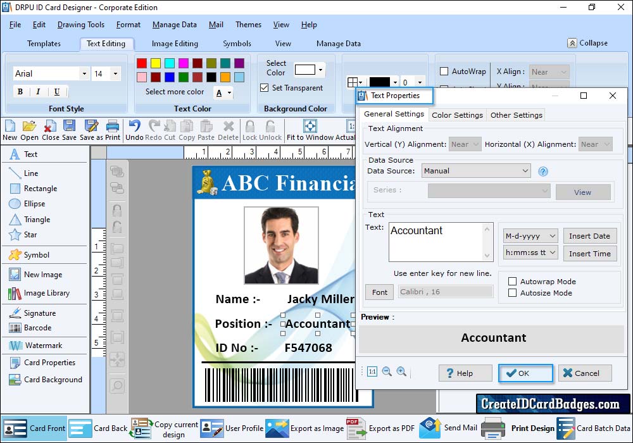Open the Data Source Manual dropdown
Viewport: 633px width, 443px height.
[476, 171]
